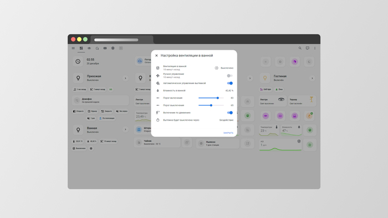This screenshot has height=218, width=388.
Task: Click the Порог выключения row icon
Action: coord(157,106)
